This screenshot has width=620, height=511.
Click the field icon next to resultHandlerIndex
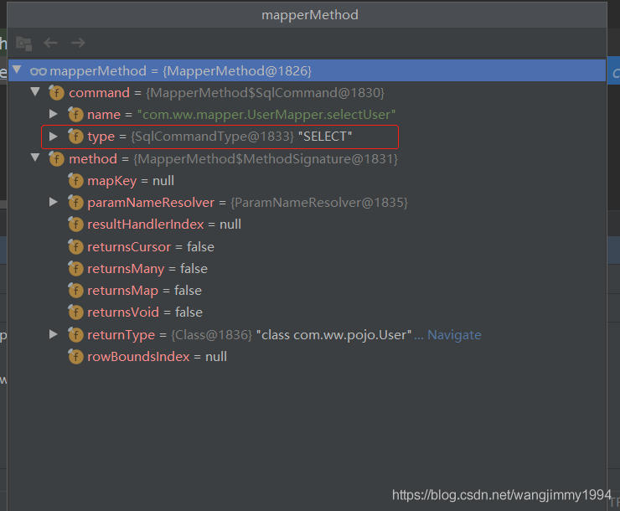tap(75, 224)
